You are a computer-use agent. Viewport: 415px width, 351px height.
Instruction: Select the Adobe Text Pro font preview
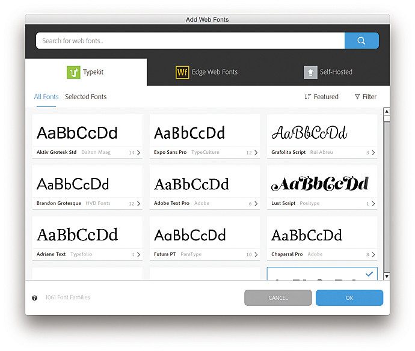(x=204, y=182)
